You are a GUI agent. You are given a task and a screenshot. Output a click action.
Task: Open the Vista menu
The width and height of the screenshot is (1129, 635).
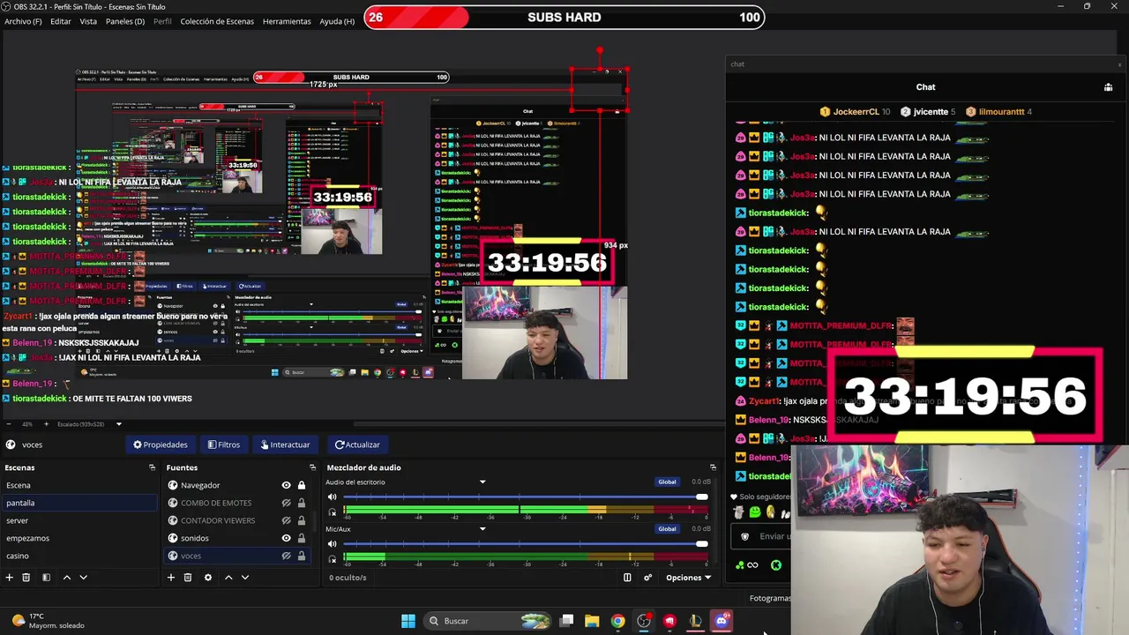pyautogui.click(x=88, y=21)
